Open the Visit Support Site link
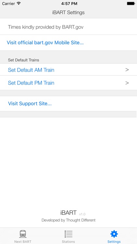The image size is (137, 244). pos(30,103)
